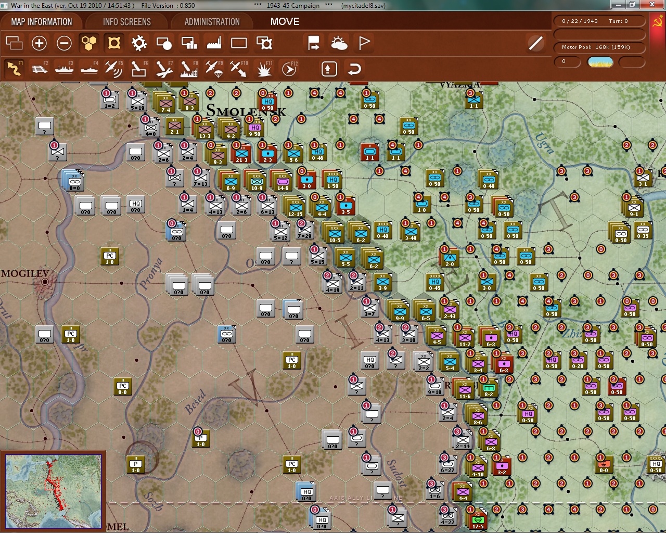Click the pennant flag icon

pyautogui.click(x=364, y=43)
